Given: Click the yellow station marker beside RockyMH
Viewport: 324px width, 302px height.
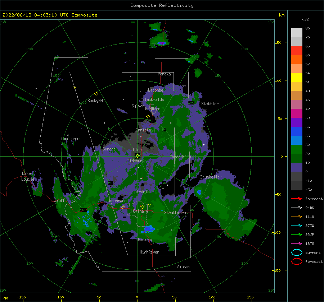Looking at the screenshot, I should tap(96, 94).
